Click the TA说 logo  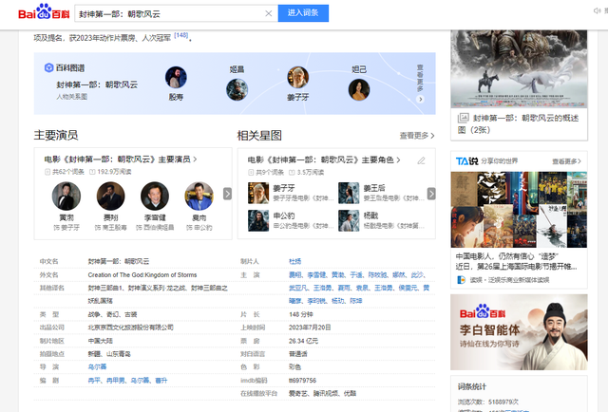466,160
